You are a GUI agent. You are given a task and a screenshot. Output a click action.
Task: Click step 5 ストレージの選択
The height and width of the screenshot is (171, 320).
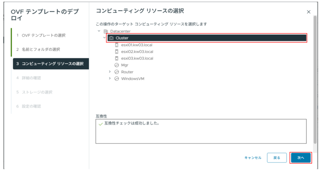[34, 92]
